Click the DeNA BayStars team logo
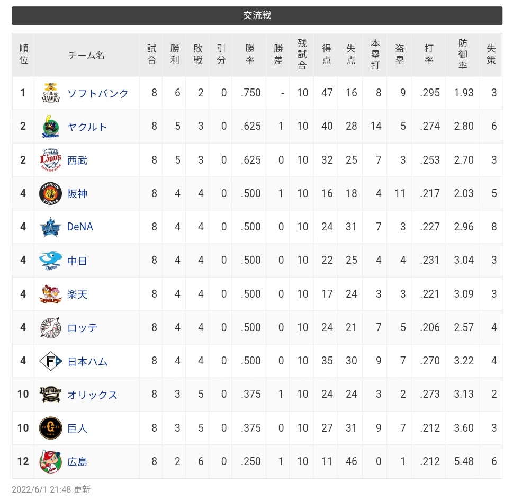 51,227
